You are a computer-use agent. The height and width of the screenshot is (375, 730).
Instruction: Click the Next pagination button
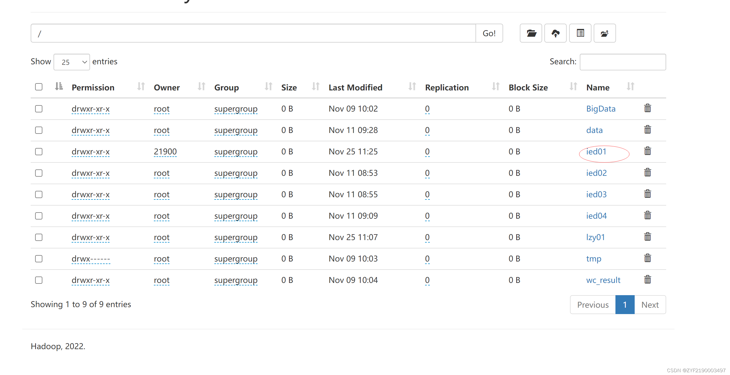click(x=650, y=305)
